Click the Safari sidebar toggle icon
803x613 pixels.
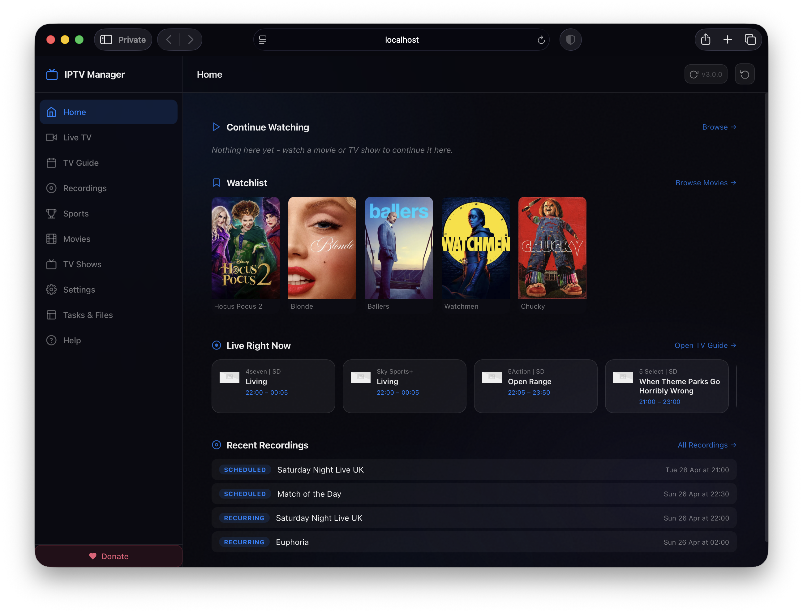tap(106, 40)
